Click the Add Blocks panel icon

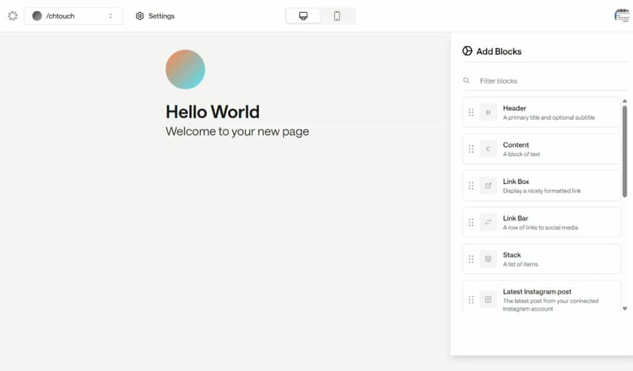[x=467, y=51]
